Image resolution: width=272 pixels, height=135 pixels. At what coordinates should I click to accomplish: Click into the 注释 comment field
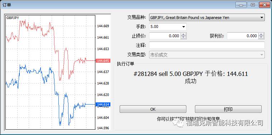(x=207, y=45)
